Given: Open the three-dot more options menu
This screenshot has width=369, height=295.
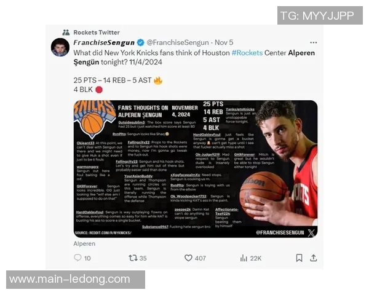Looking at the screenshot, I should click(313, 42).
